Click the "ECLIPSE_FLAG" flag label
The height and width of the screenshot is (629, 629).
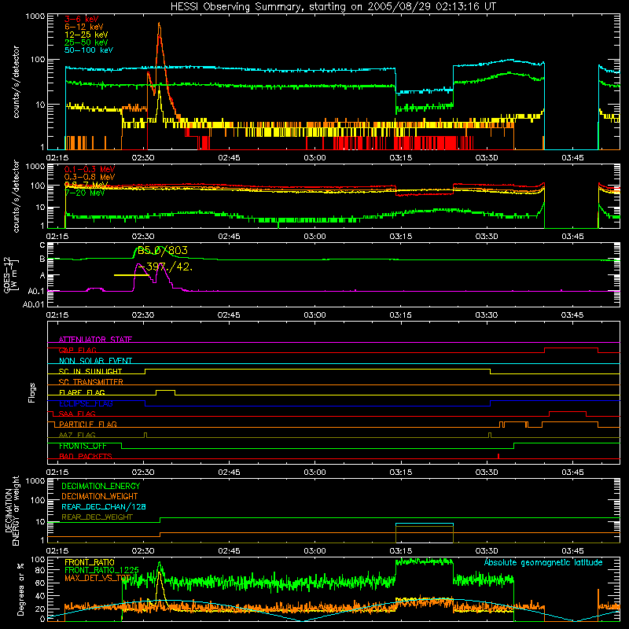86,403
